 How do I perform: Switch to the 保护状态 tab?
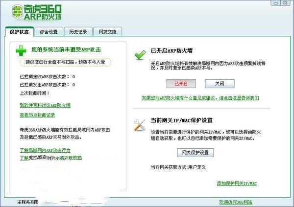pyautogui.click(x=19, y=32)
